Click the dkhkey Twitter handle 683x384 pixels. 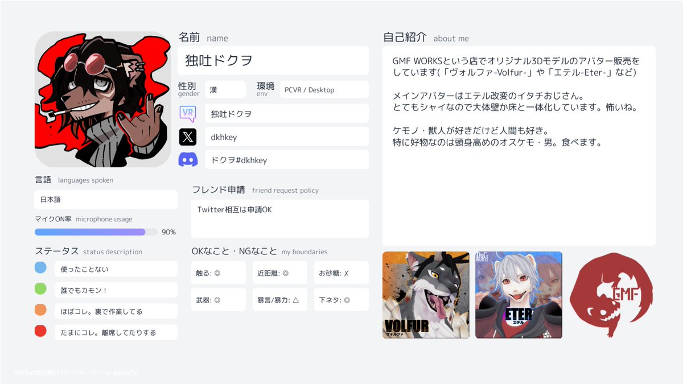pyautogui.click(x=286, y=137)
